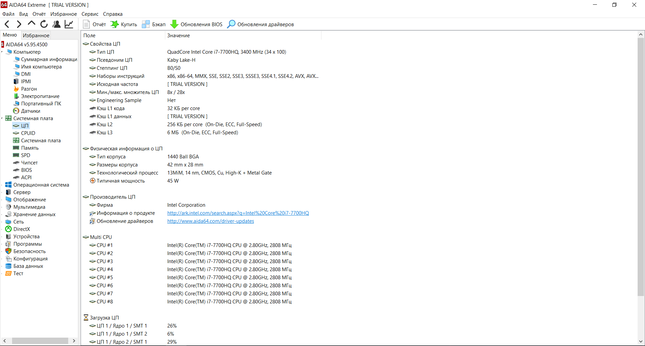This screenshot has width=645, height=346.
Task: Go back with the left arrow toolbar icon
Action: [x=7, y=24]
